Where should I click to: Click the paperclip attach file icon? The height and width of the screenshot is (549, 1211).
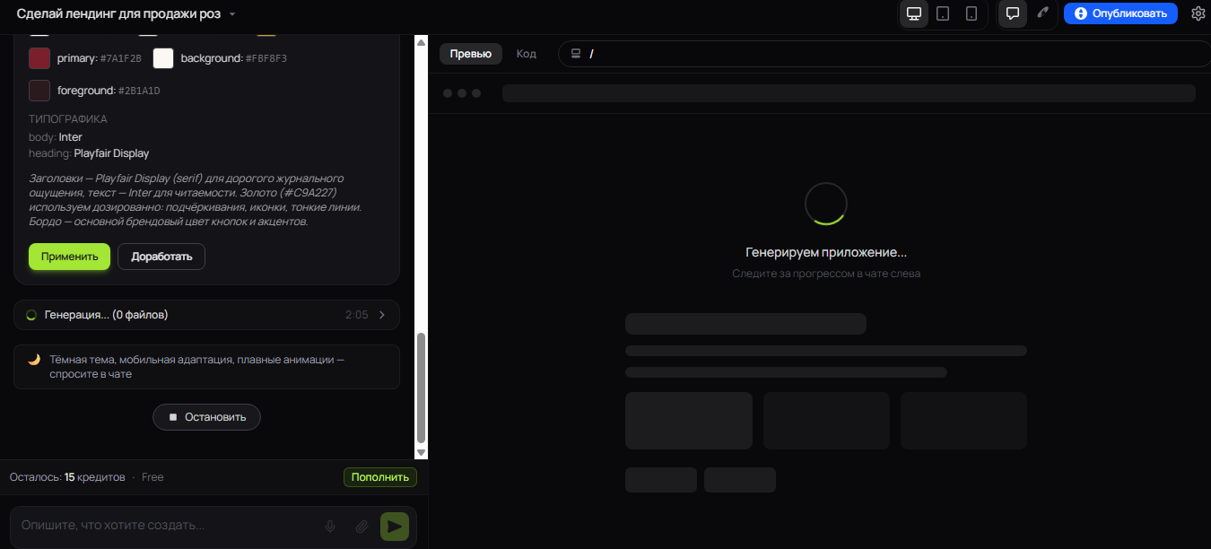pyautogui.click(x=362, y=527)
